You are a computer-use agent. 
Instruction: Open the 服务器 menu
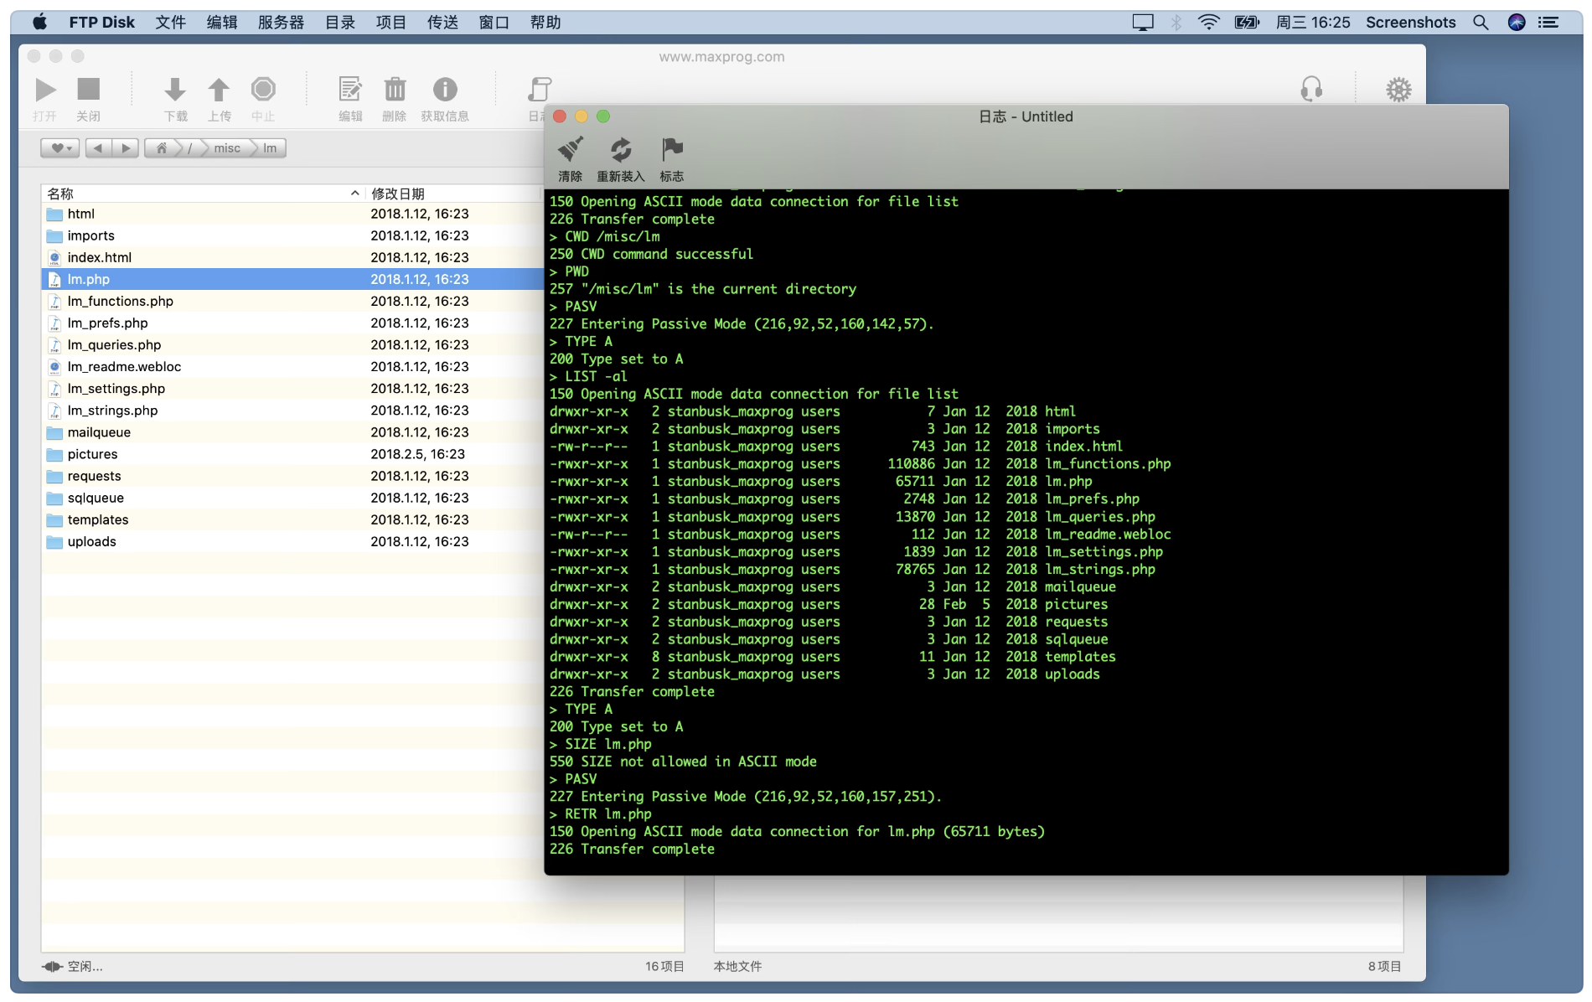(x=281, y=23)
